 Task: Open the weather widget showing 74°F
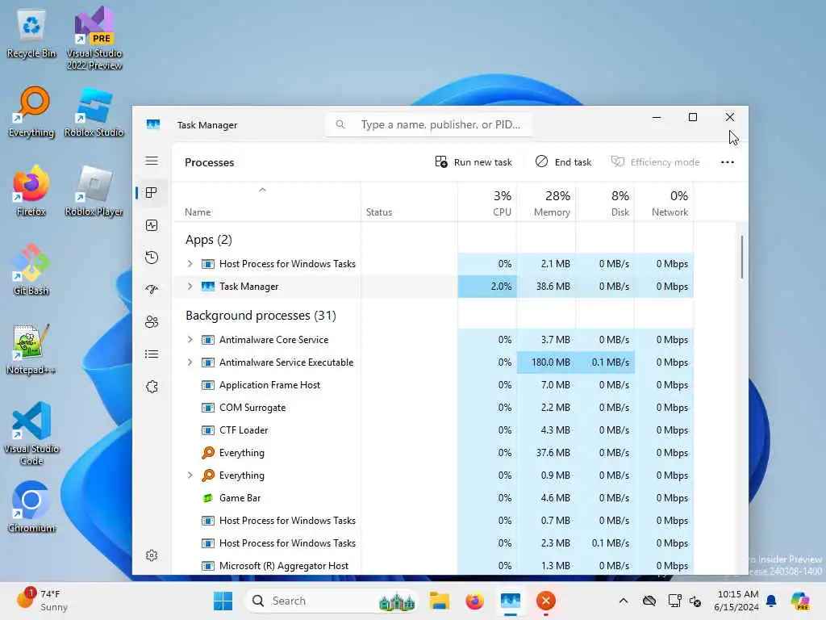[x=42, y=600]
